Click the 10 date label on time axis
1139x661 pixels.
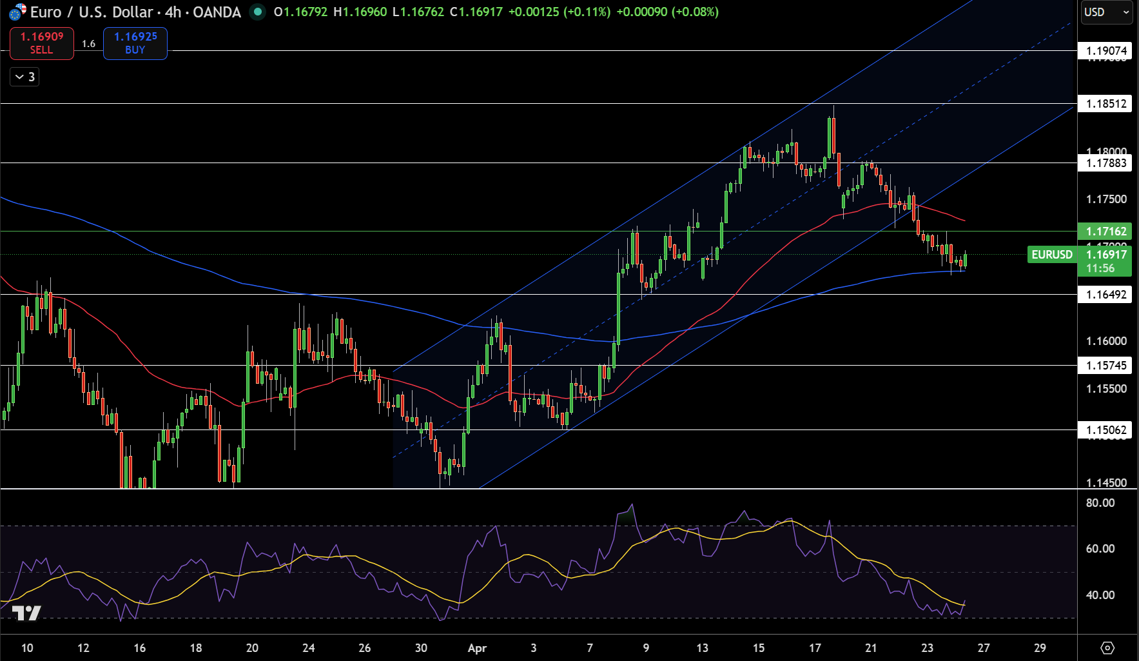[27, 648]
